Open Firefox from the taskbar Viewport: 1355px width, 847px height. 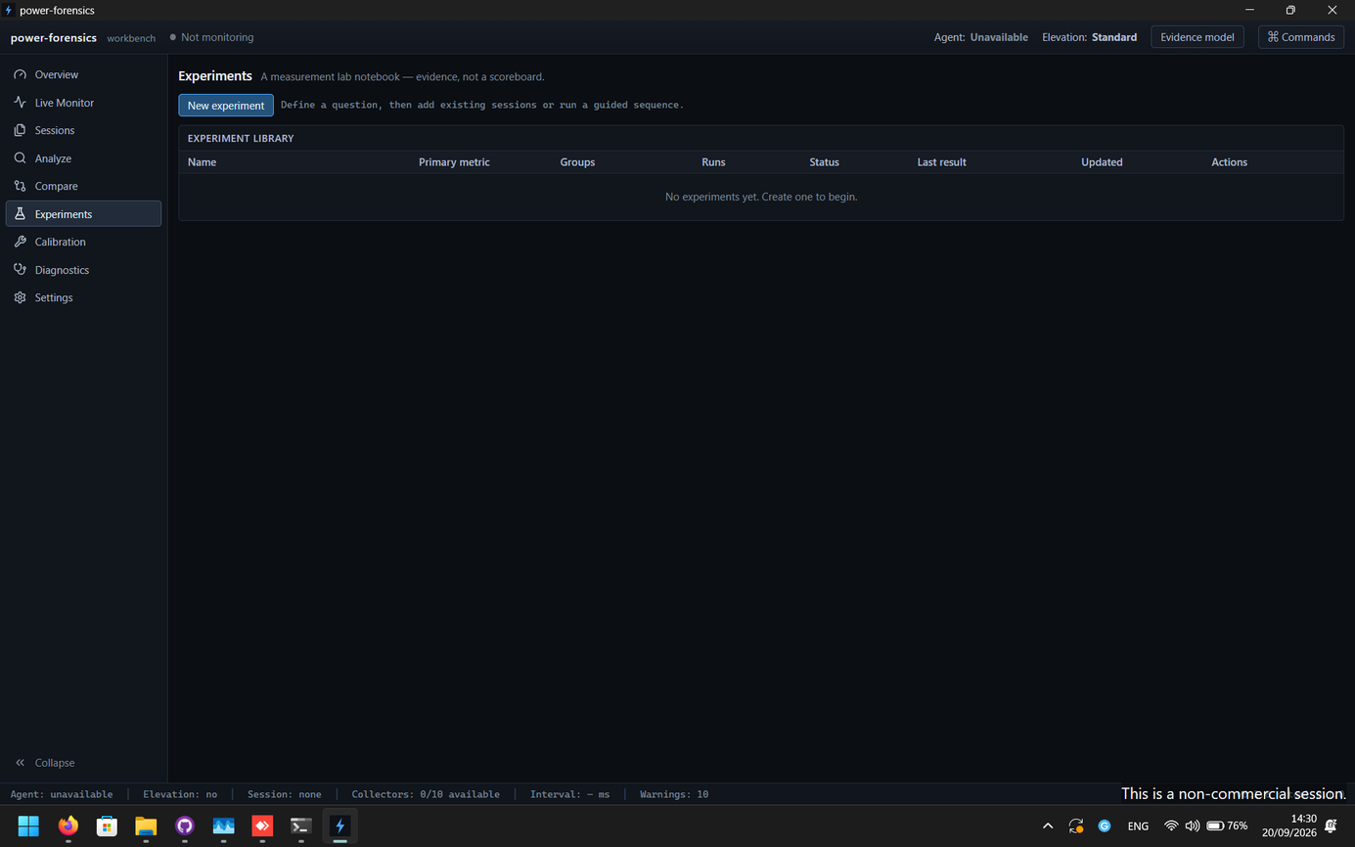pos(68,826)
